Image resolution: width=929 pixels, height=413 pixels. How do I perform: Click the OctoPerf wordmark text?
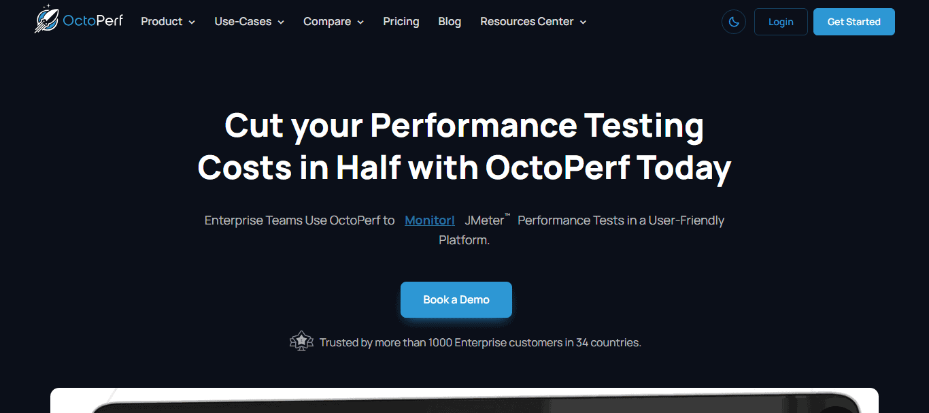92,21
